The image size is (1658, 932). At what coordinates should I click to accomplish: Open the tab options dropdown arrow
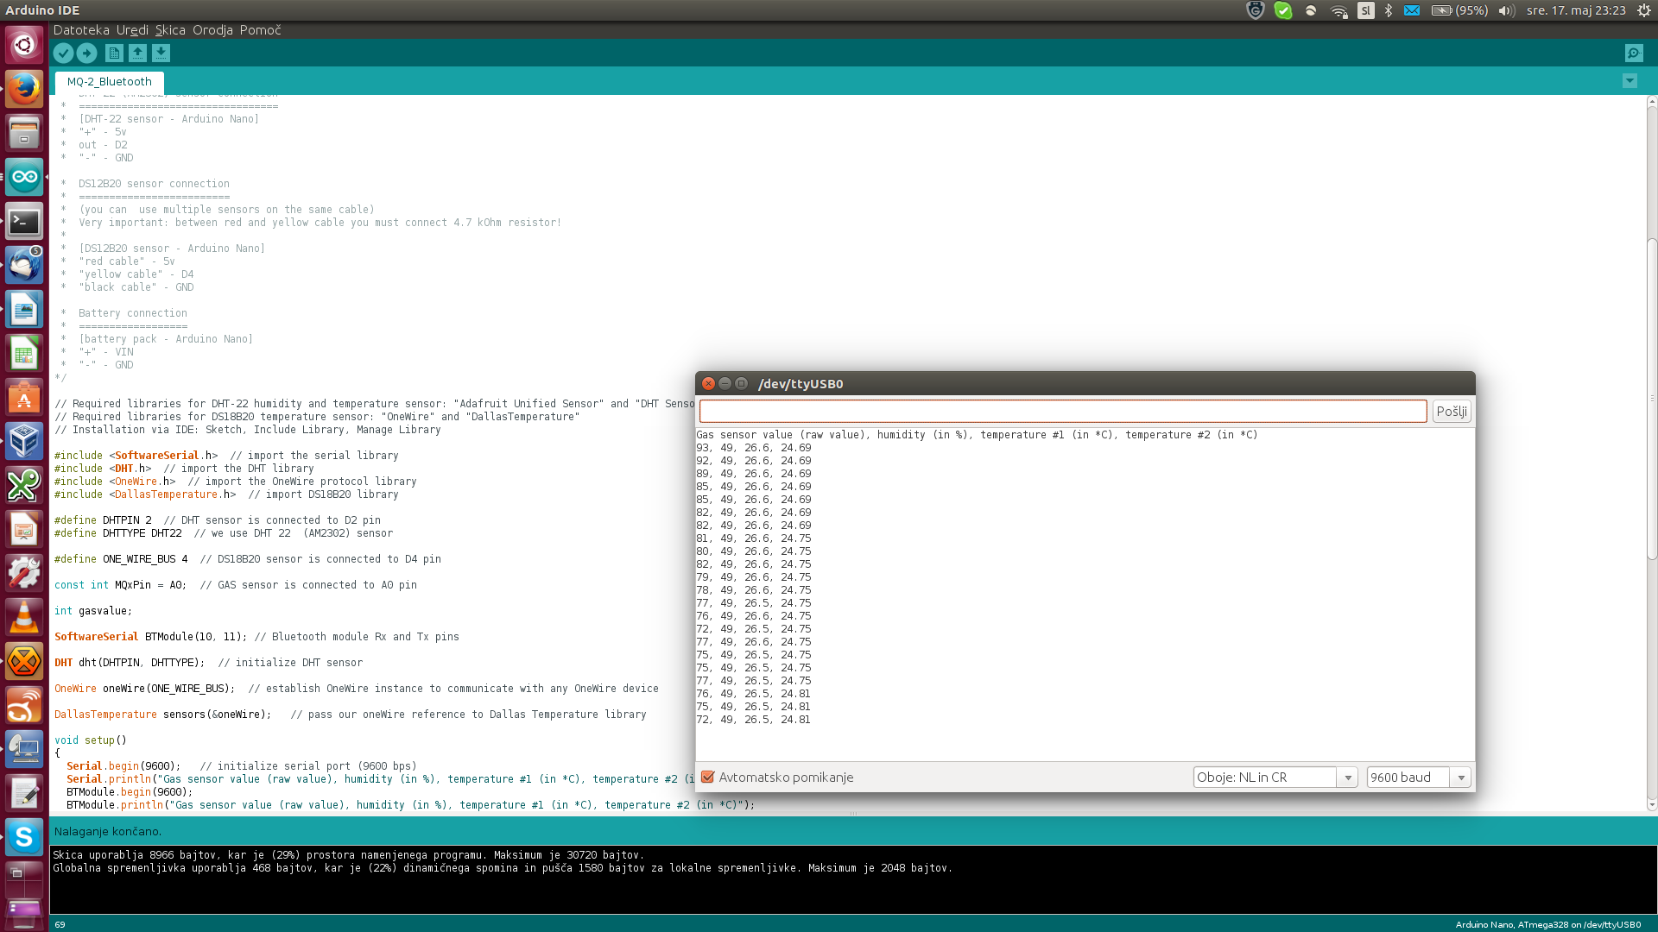point(1630,81)
